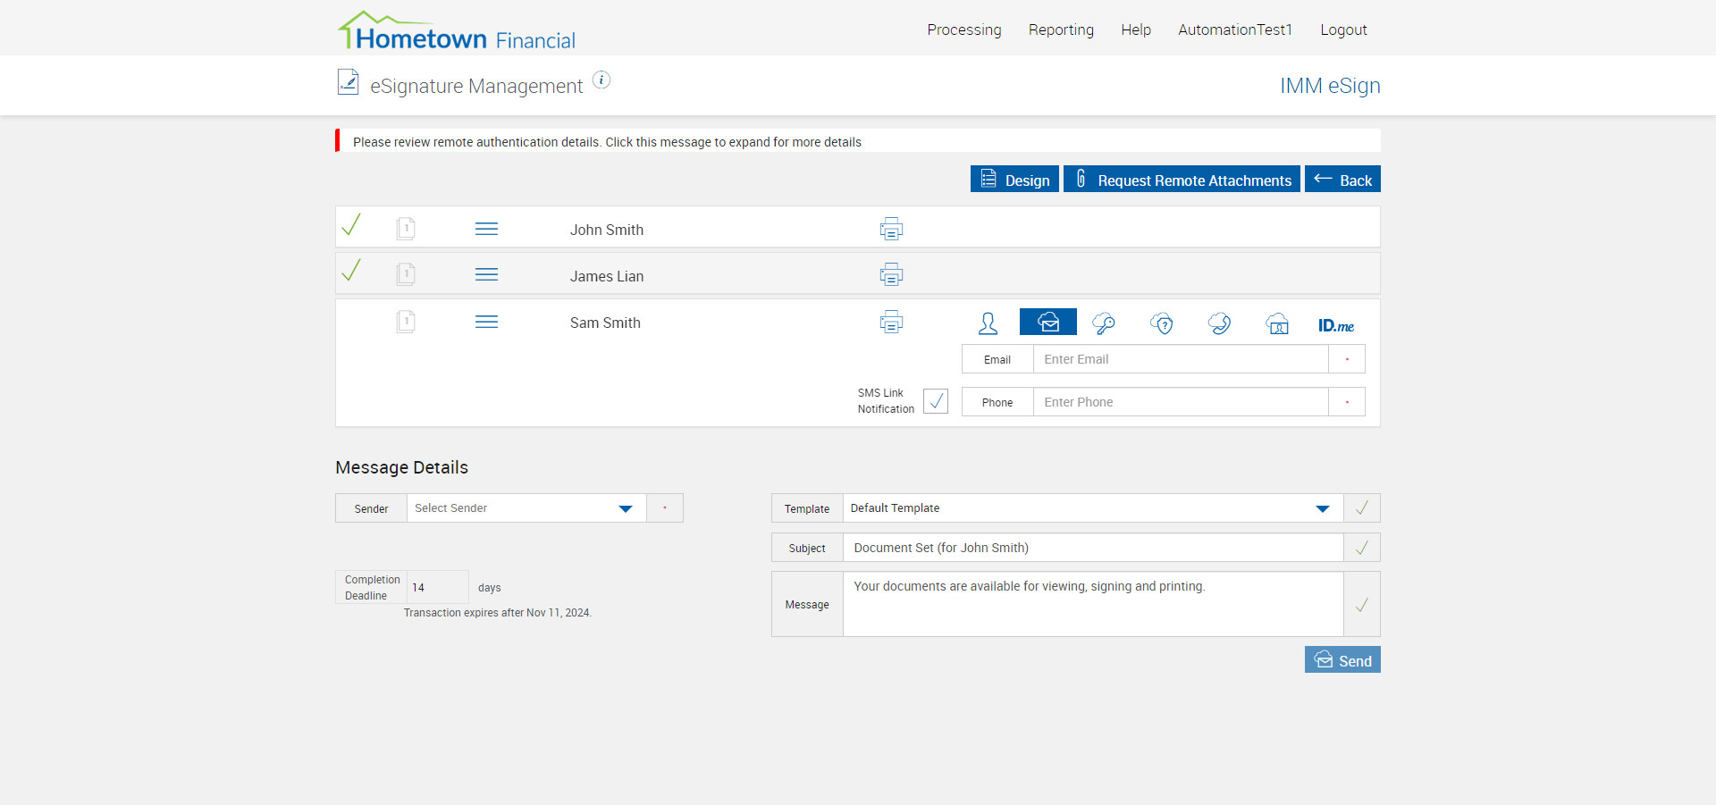Open the Processing menu
Image resolution: width=1716 pixels, height=805 pixels.
[963, 29]
